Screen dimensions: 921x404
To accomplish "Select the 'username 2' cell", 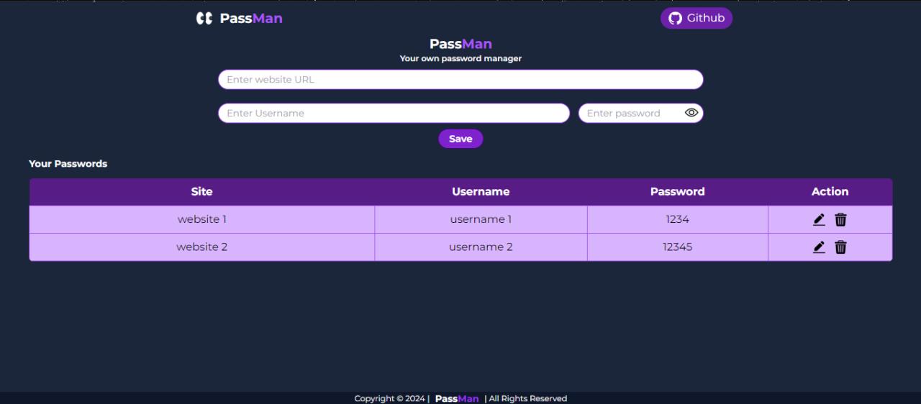I will [x=481, y=247].
